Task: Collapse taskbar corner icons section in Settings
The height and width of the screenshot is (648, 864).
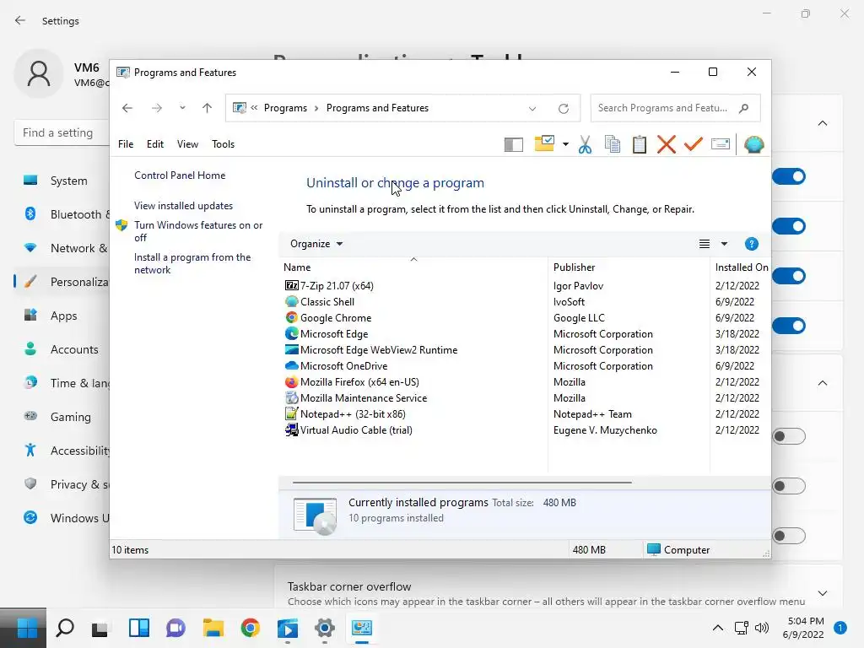Action: click(x=823, y=383)
